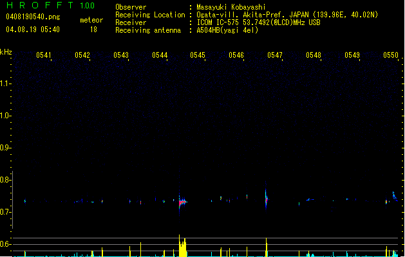Click the A504HB(yagi 4el) antenna text
The image size is (405, 257).
227,30
